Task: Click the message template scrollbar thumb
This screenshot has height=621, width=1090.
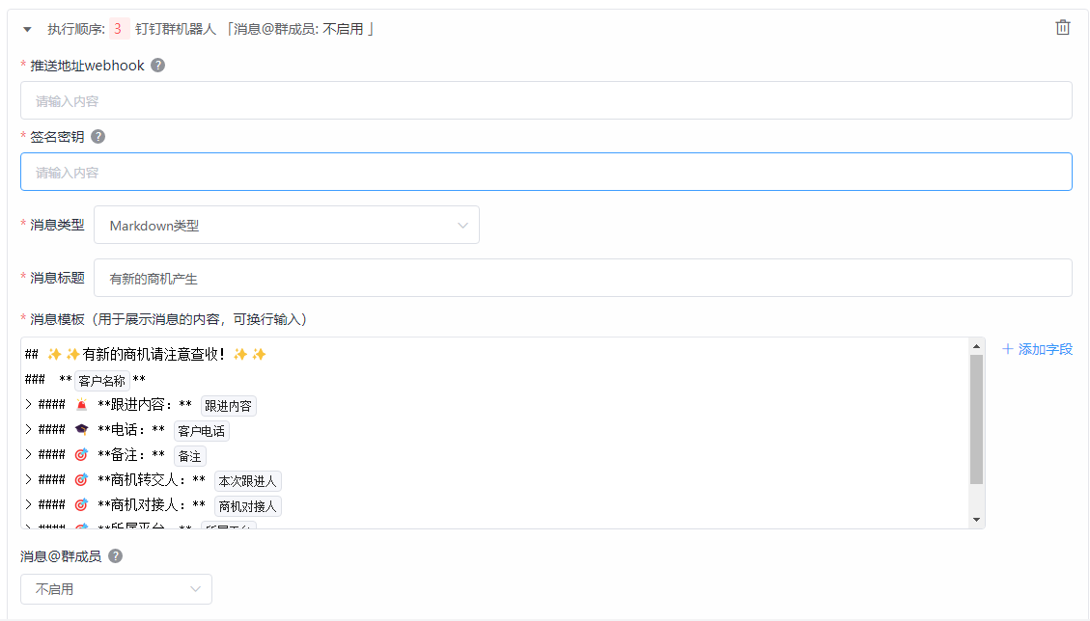Action: pyautogui.click(x=977, y=419)
